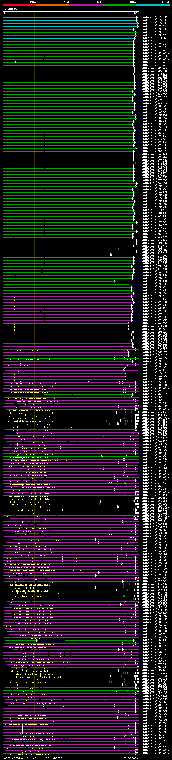Select the UniRef100_B6KLS9 label
The width and height of the screenshot is (172, 760).
(154, 359)
